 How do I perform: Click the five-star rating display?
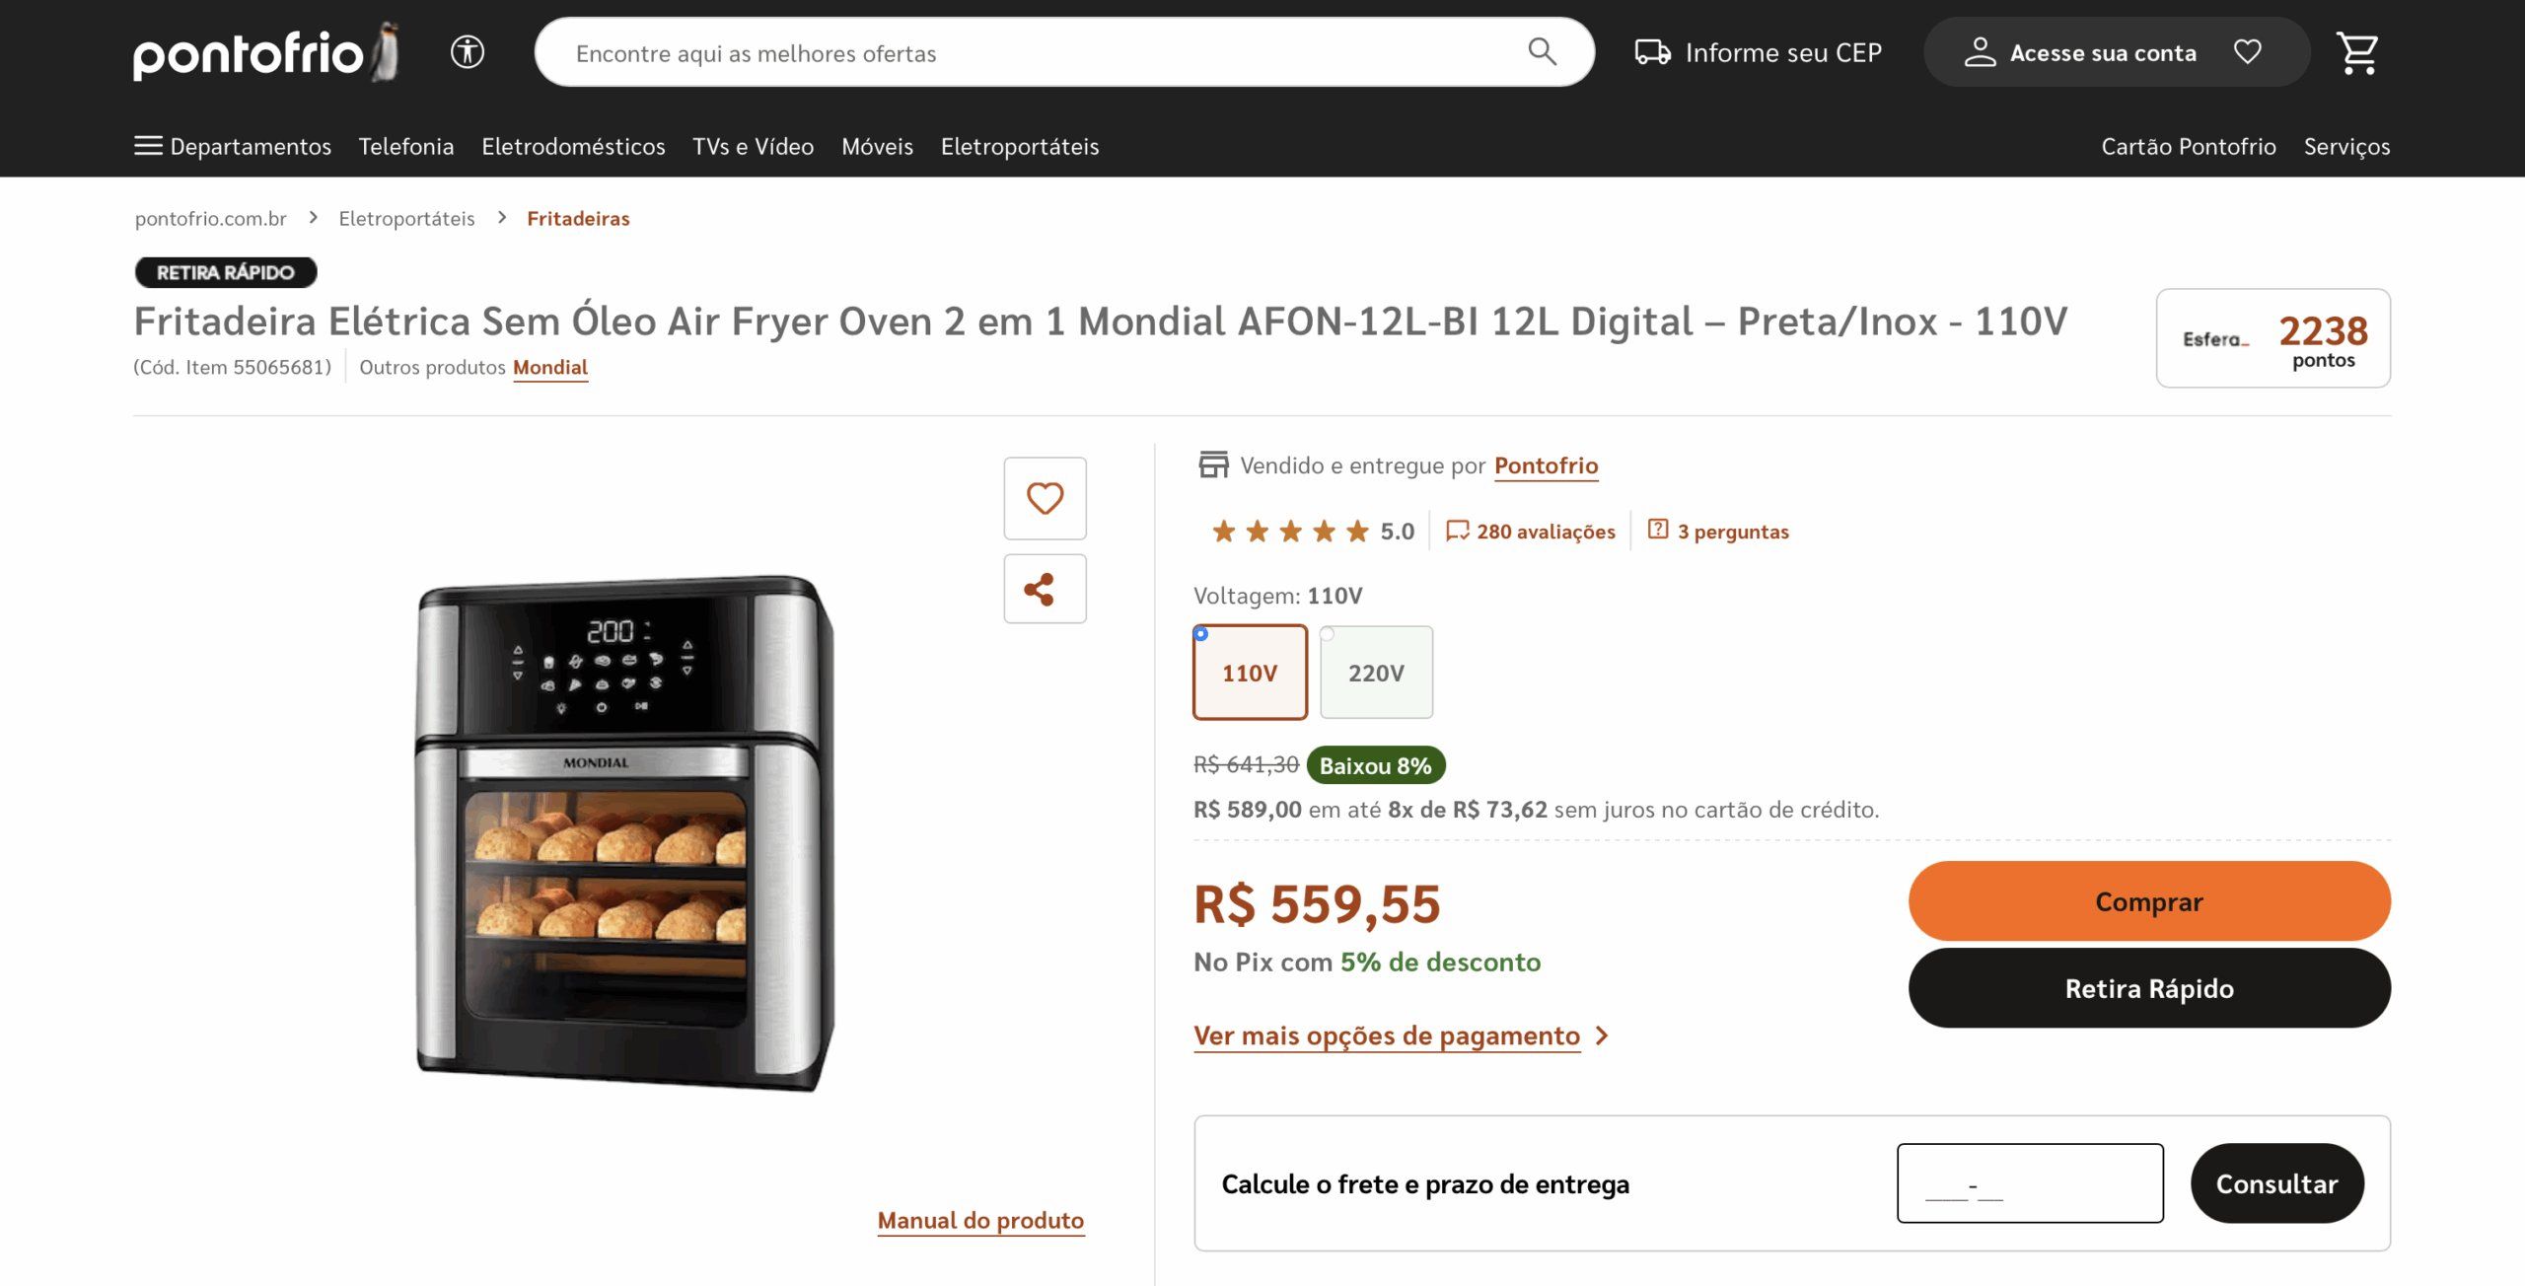point(1290,532)
